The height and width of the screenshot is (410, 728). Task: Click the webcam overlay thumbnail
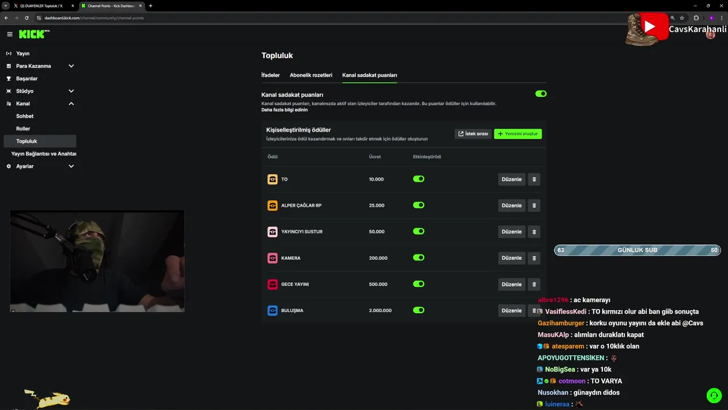pos(97,261)
